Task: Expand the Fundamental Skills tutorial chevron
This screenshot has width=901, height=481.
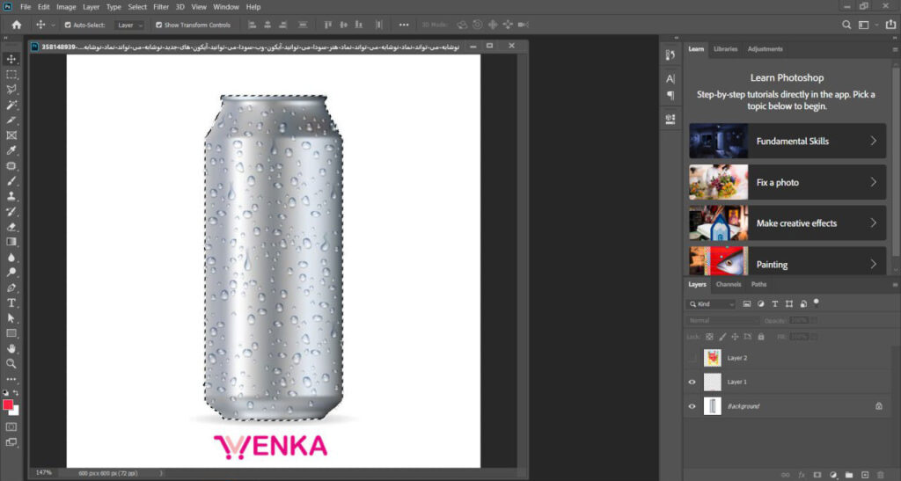Action: 874,141
